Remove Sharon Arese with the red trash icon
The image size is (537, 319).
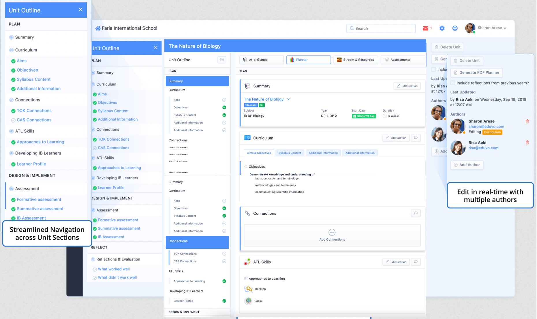click(527, 121)
